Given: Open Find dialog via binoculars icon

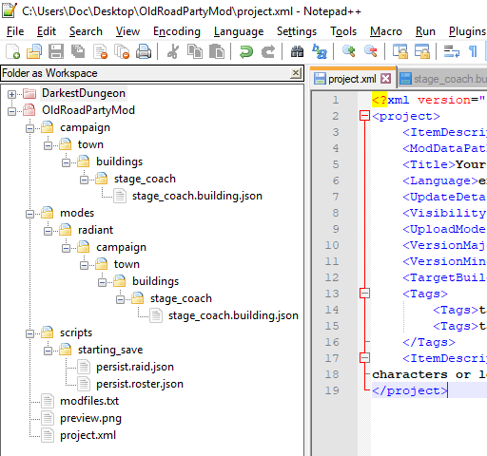Looking at the screenshot, I should [297, 51].
